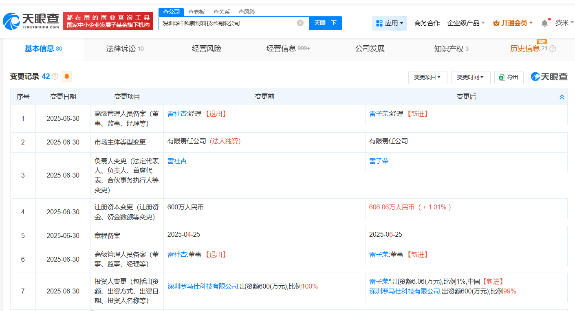
Task: Open the 开通会员 membership dropdown
Action: (513, 23)
